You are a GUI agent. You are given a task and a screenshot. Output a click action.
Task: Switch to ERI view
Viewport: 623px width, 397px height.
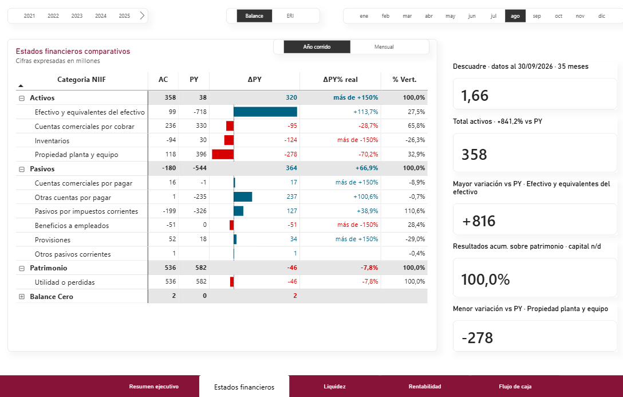(290, 16)
